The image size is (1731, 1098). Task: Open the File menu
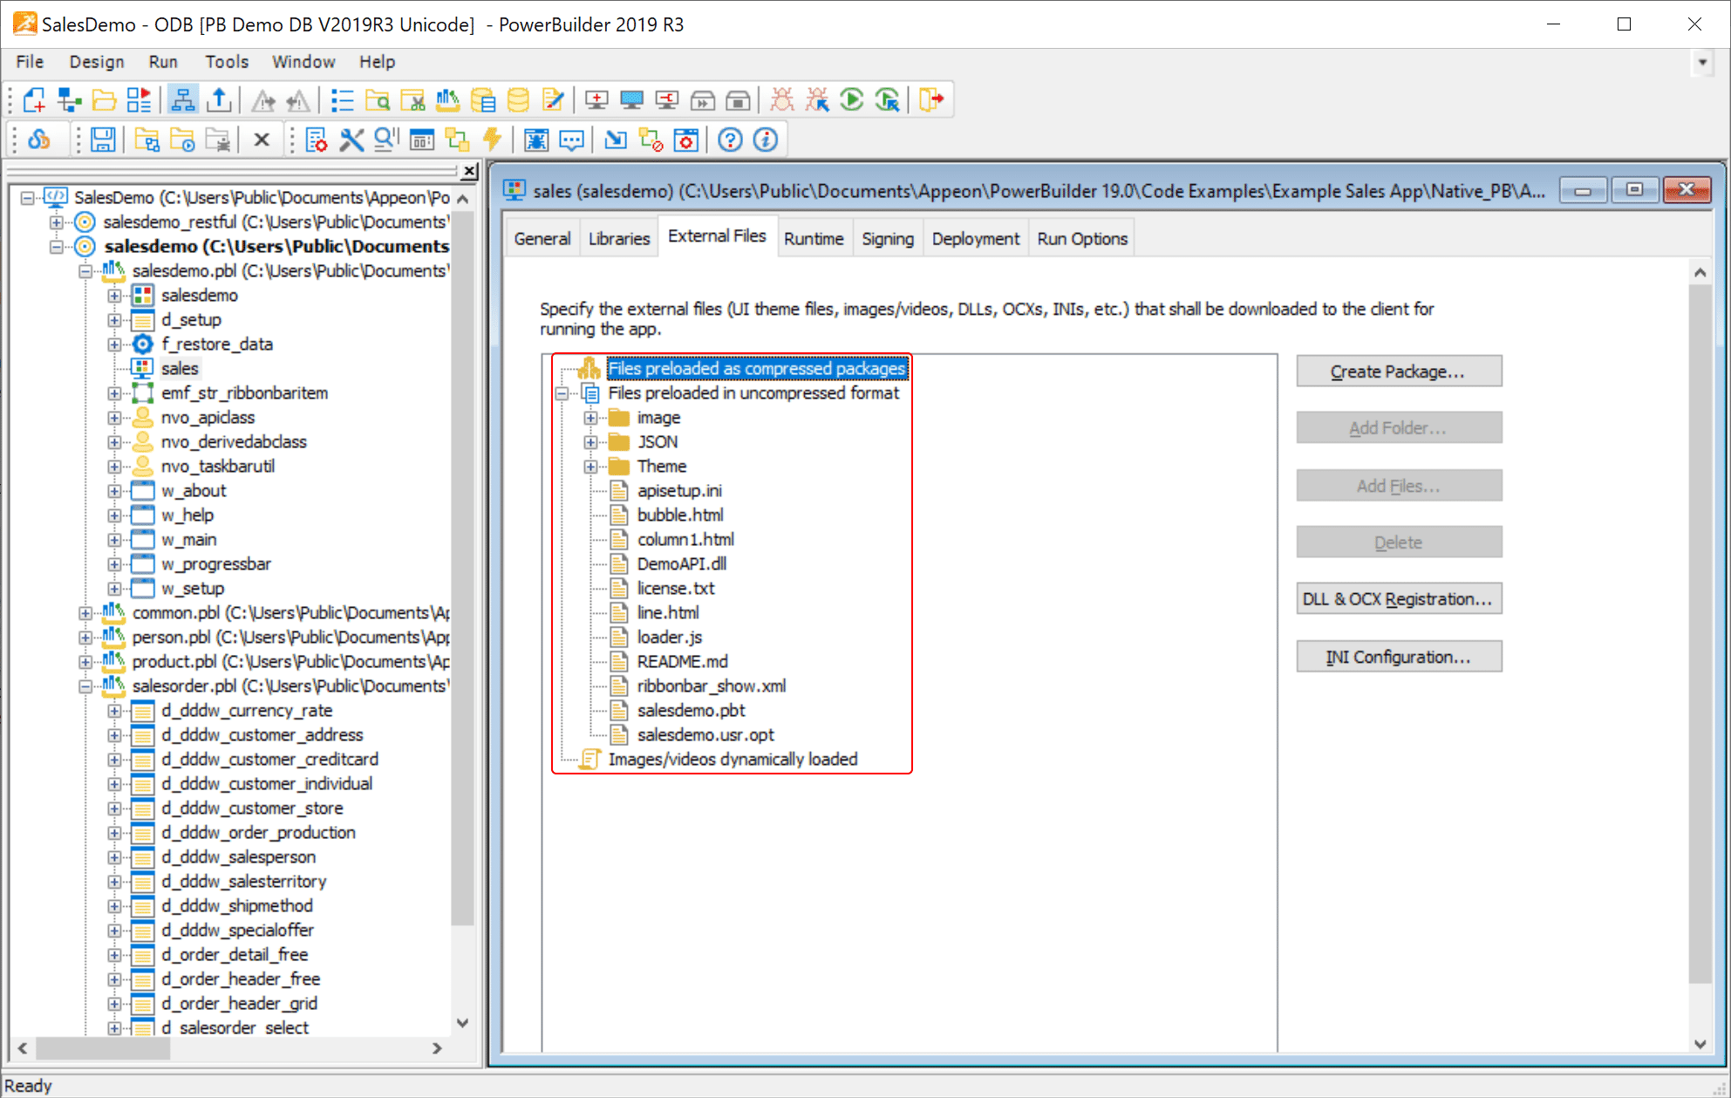[x=30, y=62]
